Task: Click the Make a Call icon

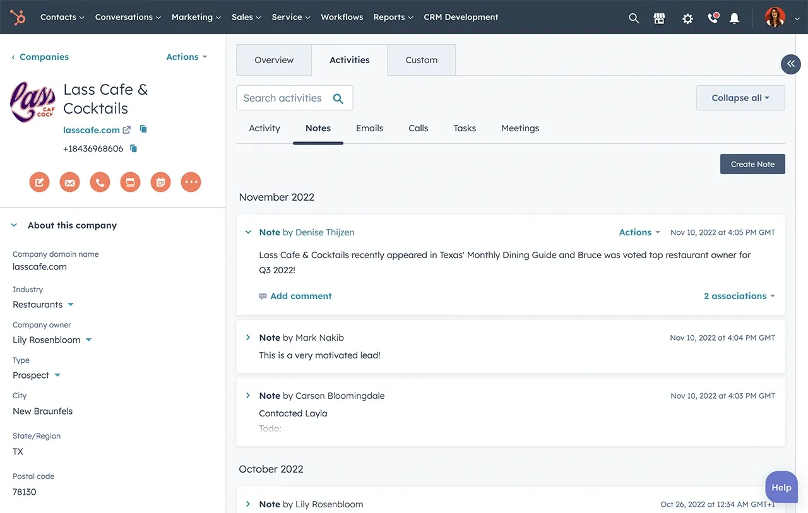Action: 100,182
